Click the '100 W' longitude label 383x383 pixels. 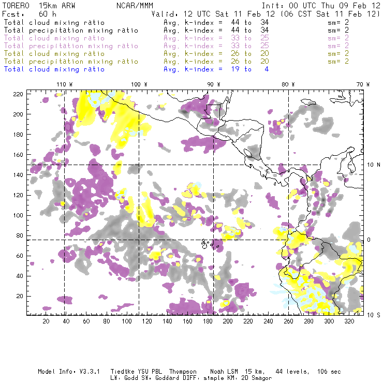coord(139,84)
